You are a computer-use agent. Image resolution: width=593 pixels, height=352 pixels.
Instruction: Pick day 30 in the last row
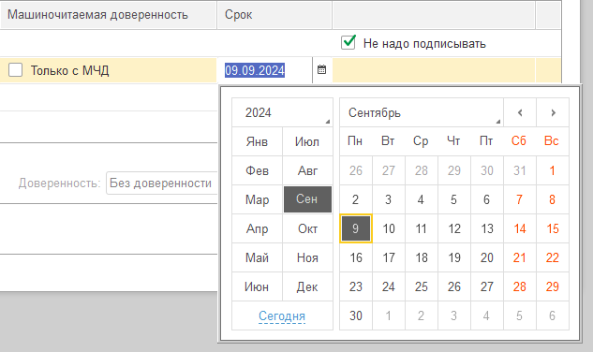click(356, 315)
